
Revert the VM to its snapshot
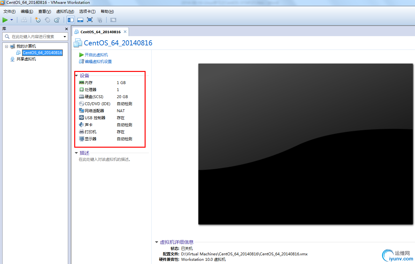(47, 20)
